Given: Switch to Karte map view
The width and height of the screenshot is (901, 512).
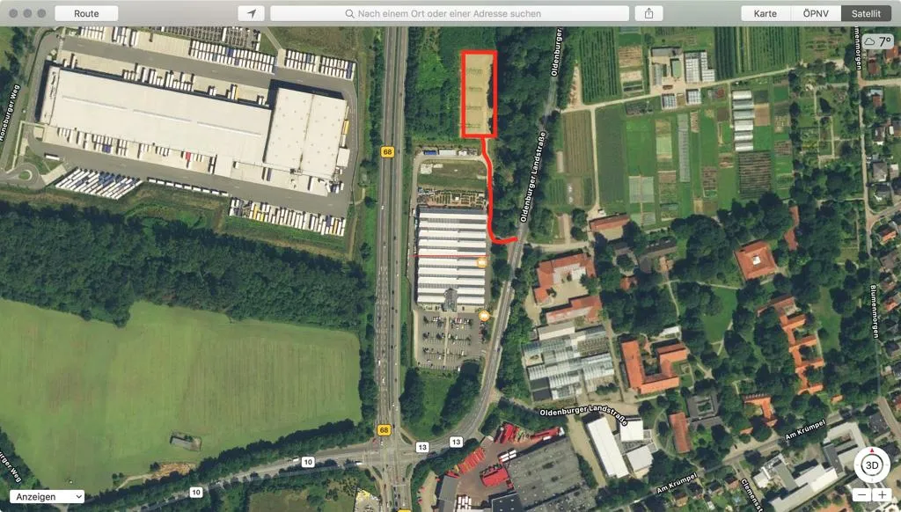Looking at the screenshot, I should click(765, 13).
